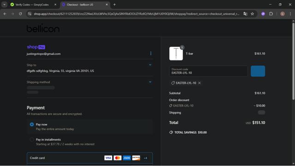Image resolution: width=295 pixels, height=166 pixels.
Task: Click the browser back arrow
Action: (5, 14)
